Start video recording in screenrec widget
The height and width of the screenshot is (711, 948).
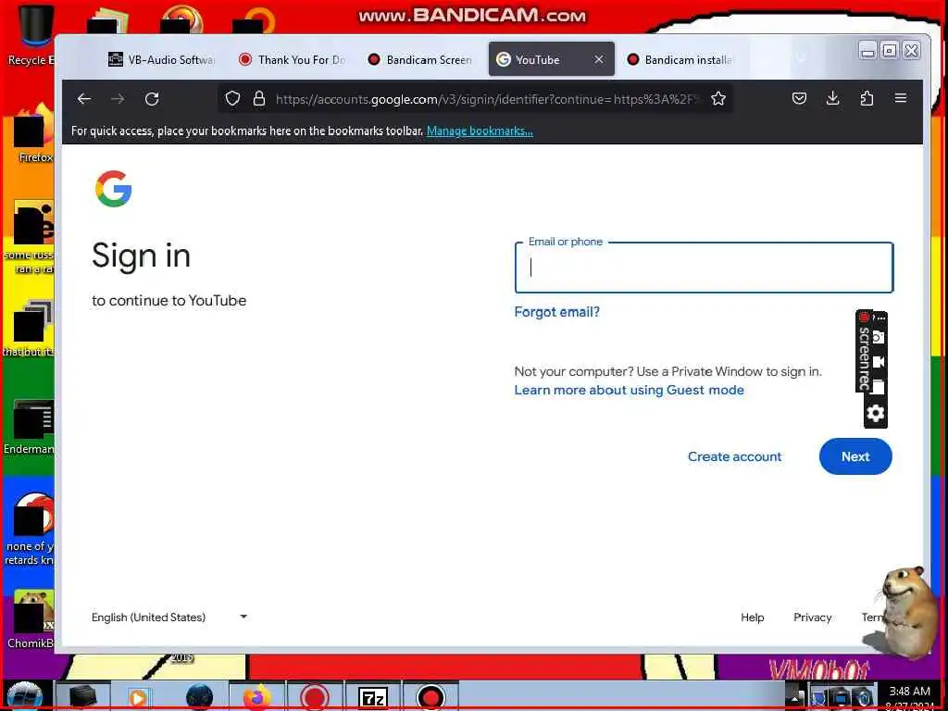[878, 362]
